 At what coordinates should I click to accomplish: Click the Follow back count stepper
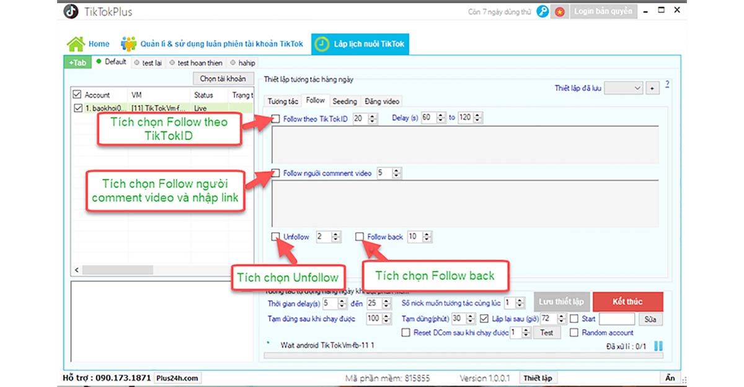(x=419, y=237)
